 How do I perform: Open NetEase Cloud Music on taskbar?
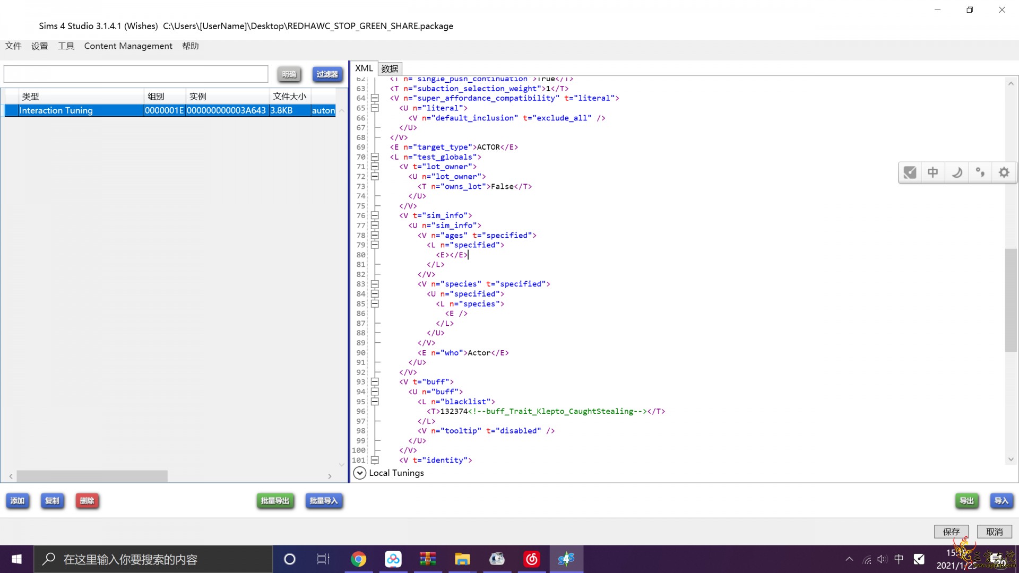531,559
